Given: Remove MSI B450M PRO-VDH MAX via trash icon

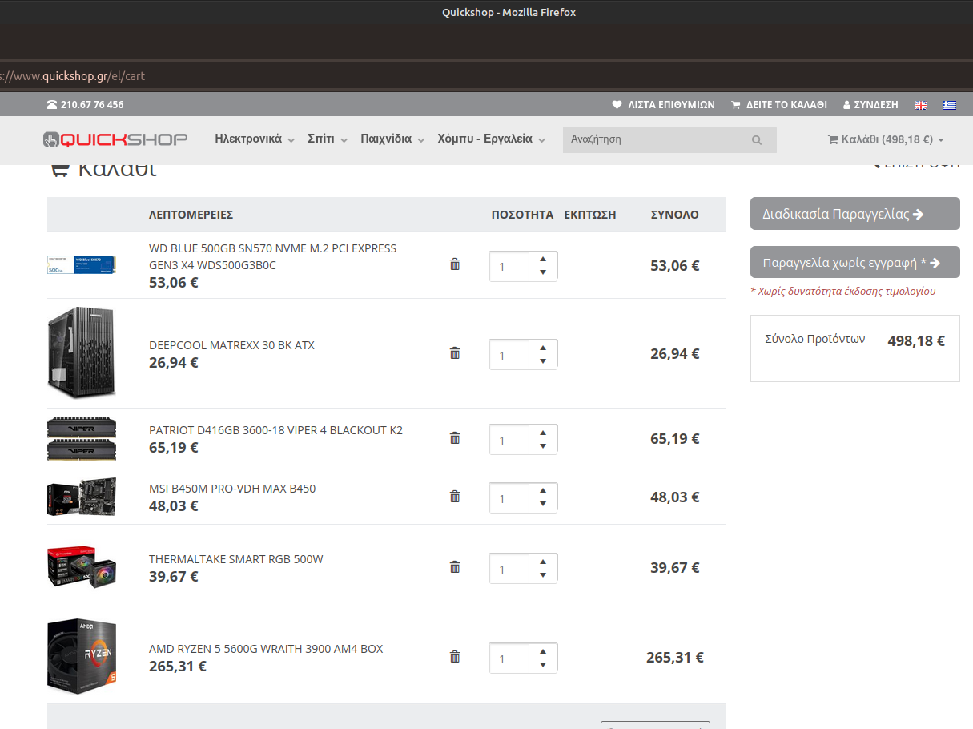Looking at the screenshot, I should click(455, 496).
